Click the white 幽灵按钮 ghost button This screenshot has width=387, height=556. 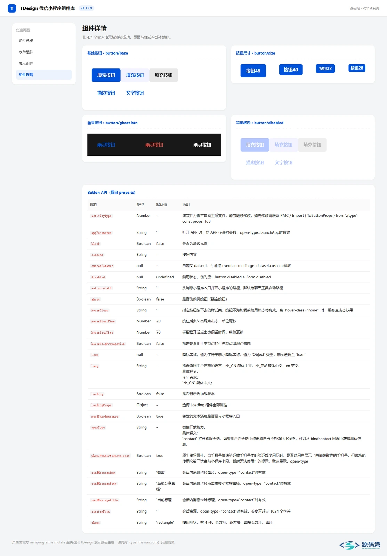coord(202,145)
